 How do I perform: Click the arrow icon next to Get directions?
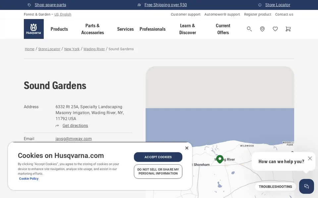click(x=57, y=126)
